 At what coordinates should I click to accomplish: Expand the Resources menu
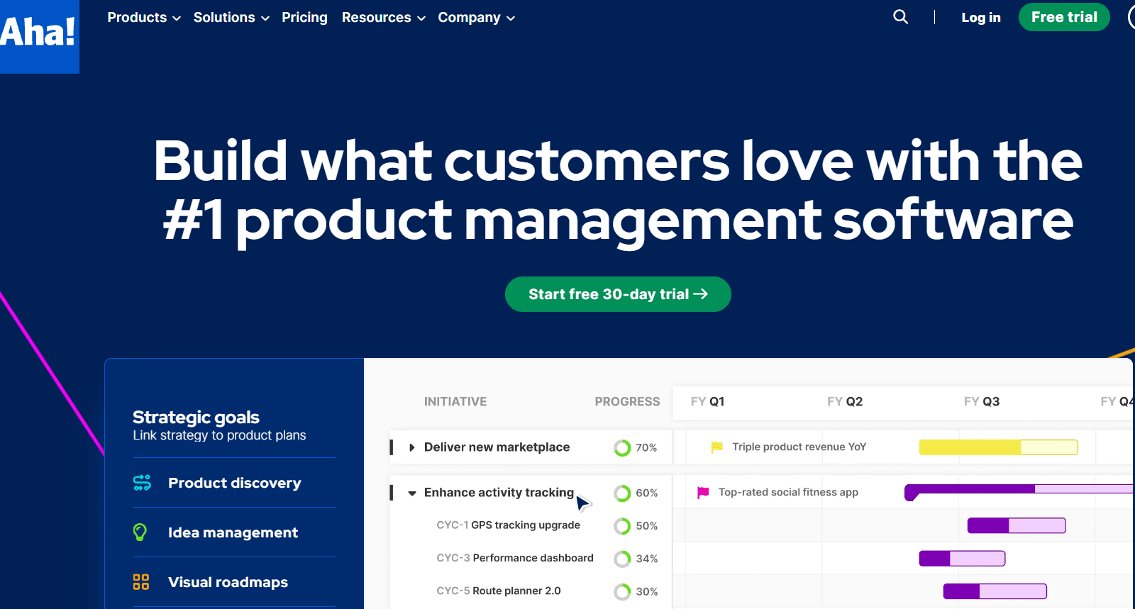[x=384, y=17]
